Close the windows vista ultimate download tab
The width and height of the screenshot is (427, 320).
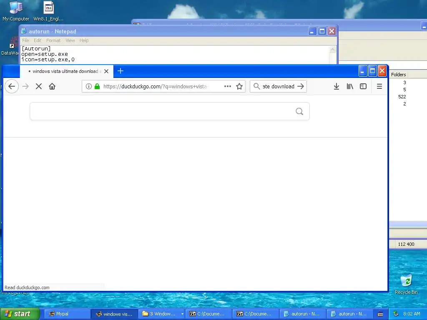click(106, 71)
